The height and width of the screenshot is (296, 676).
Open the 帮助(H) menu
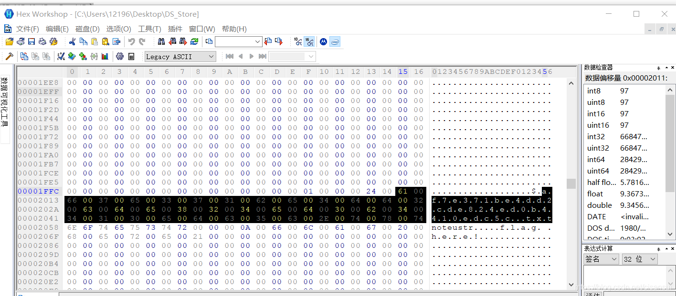click(234, 29)
